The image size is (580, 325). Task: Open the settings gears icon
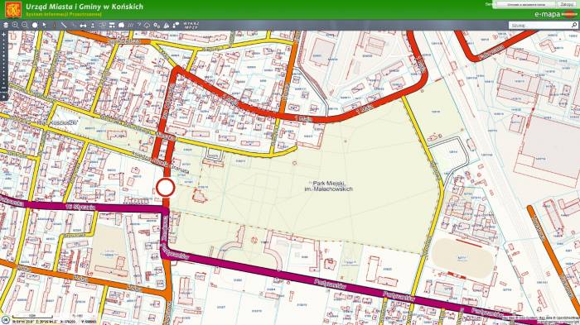pyautogui.click(x=157, y=26)
